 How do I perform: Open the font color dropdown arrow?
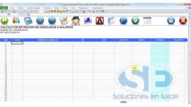coord(86,11)
